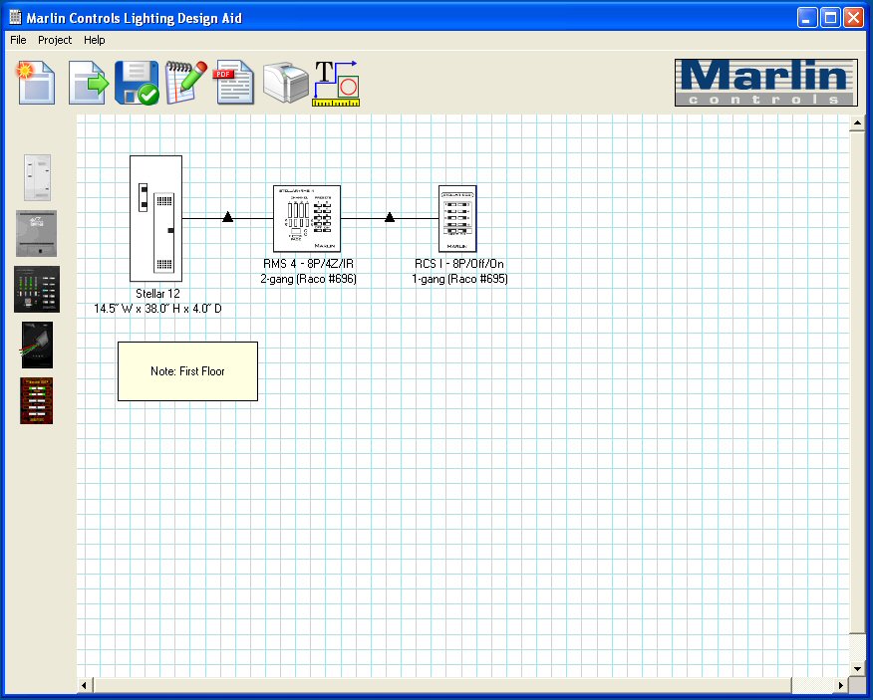Click the application icon in title bar
The width and height of the screenshot is (873, 700).
click(x=16, y=18)
